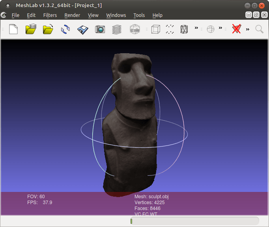This screenshot has width=269, height=227.
Task: Click the red X delete selection icon
Action: 236,29
